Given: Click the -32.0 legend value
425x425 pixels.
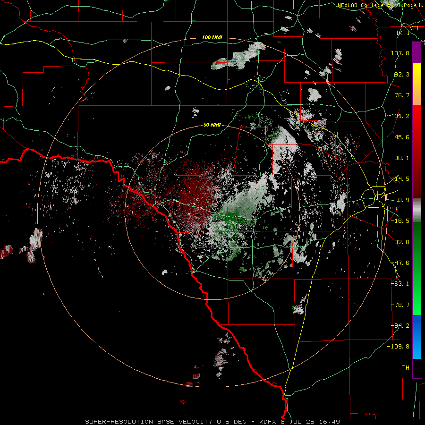Looking at the screenshot, I should 400,242.
